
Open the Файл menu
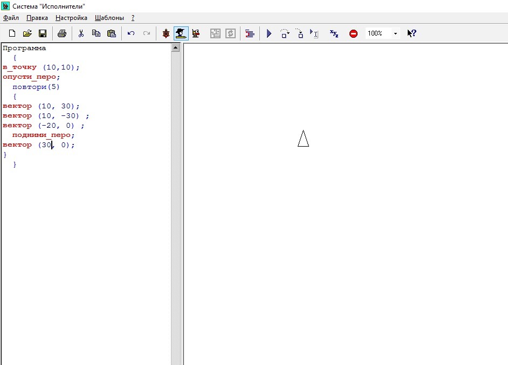click(11, 18)
